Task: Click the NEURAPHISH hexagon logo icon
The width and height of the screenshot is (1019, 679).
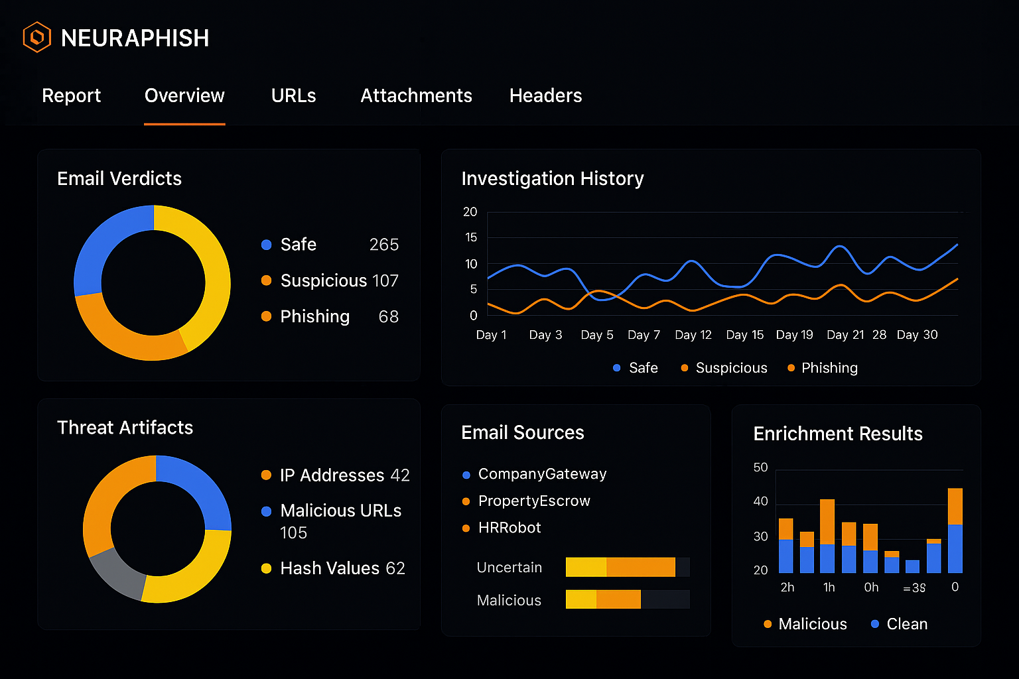Action: coord(37,38)
